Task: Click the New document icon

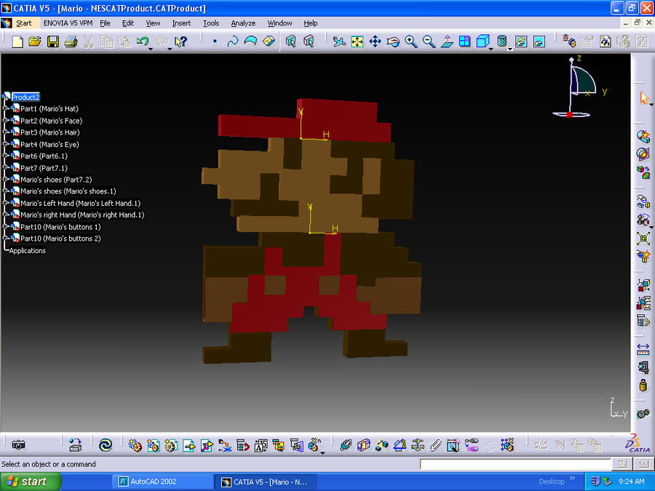Action: click(17, 41)
